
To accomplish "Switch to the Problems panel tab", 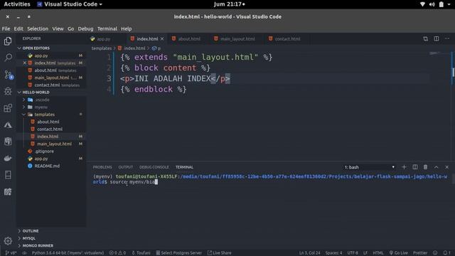I will pyautogui.click(x=102, y=167).
